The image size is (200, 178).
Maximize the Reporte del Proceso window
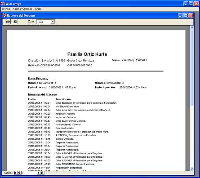click(x=186, y=15)
